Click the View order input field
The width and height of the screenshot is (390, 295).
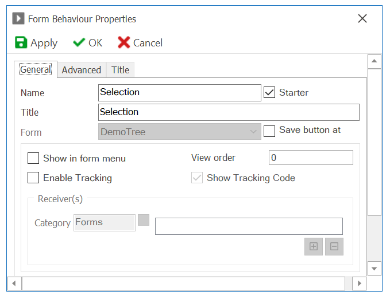coord(311,158)
